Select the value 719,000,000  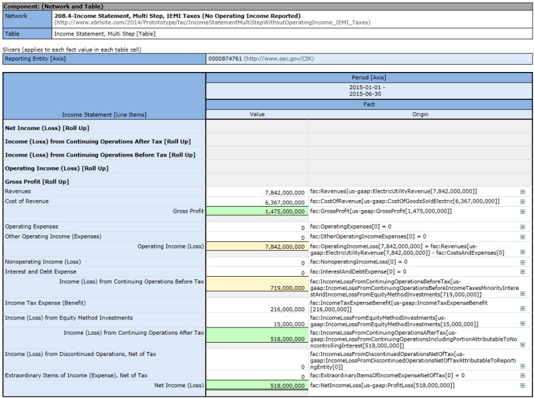288,288
